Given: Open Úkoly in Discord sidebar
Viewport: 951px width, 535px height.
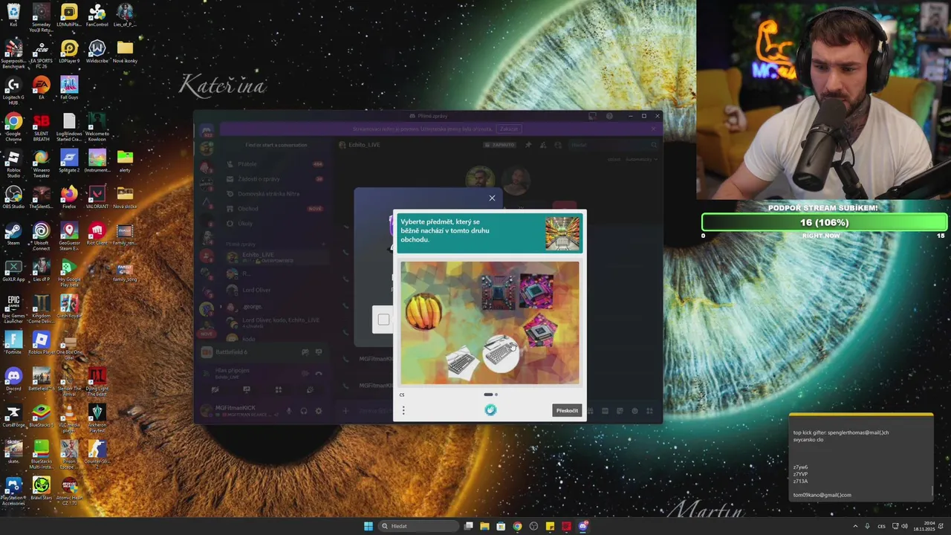Looking at the screenshot, I should coord(276,224).
